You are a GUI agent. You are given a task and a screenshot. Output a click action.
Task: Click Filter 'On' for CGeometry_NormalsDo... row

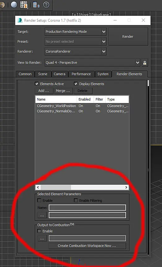[98, 111]
